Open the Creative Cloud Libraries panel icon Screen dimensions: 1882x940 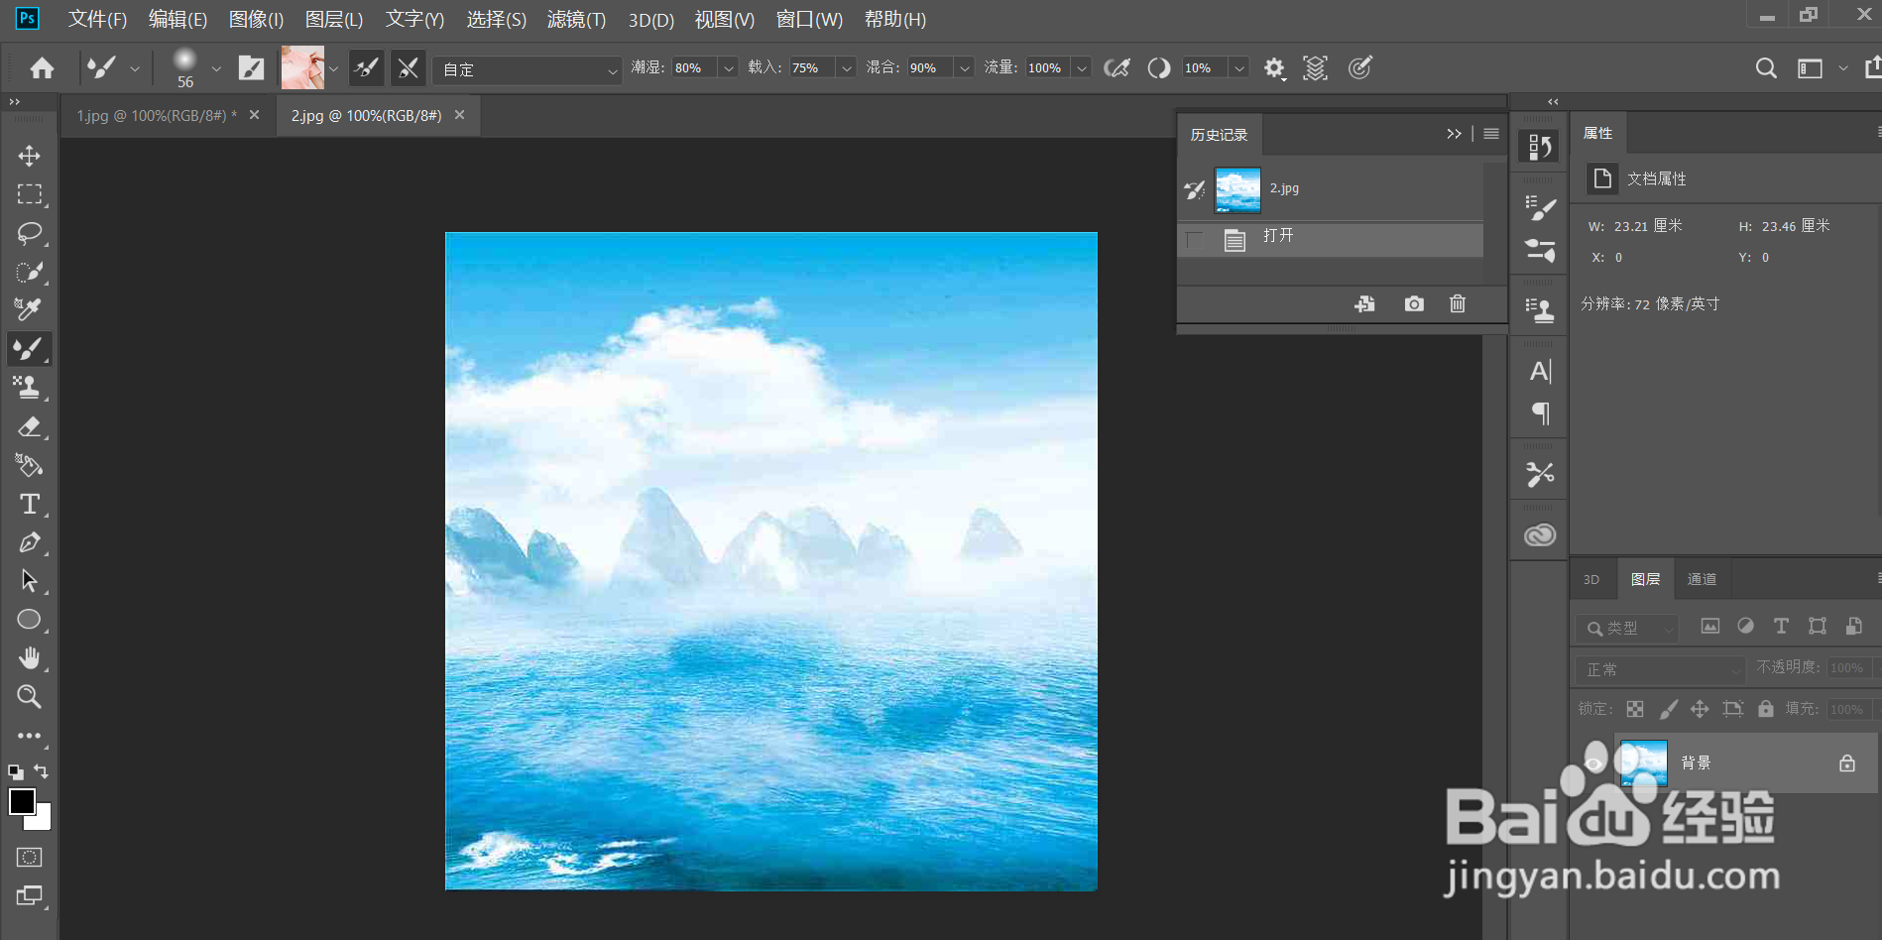1540,535
